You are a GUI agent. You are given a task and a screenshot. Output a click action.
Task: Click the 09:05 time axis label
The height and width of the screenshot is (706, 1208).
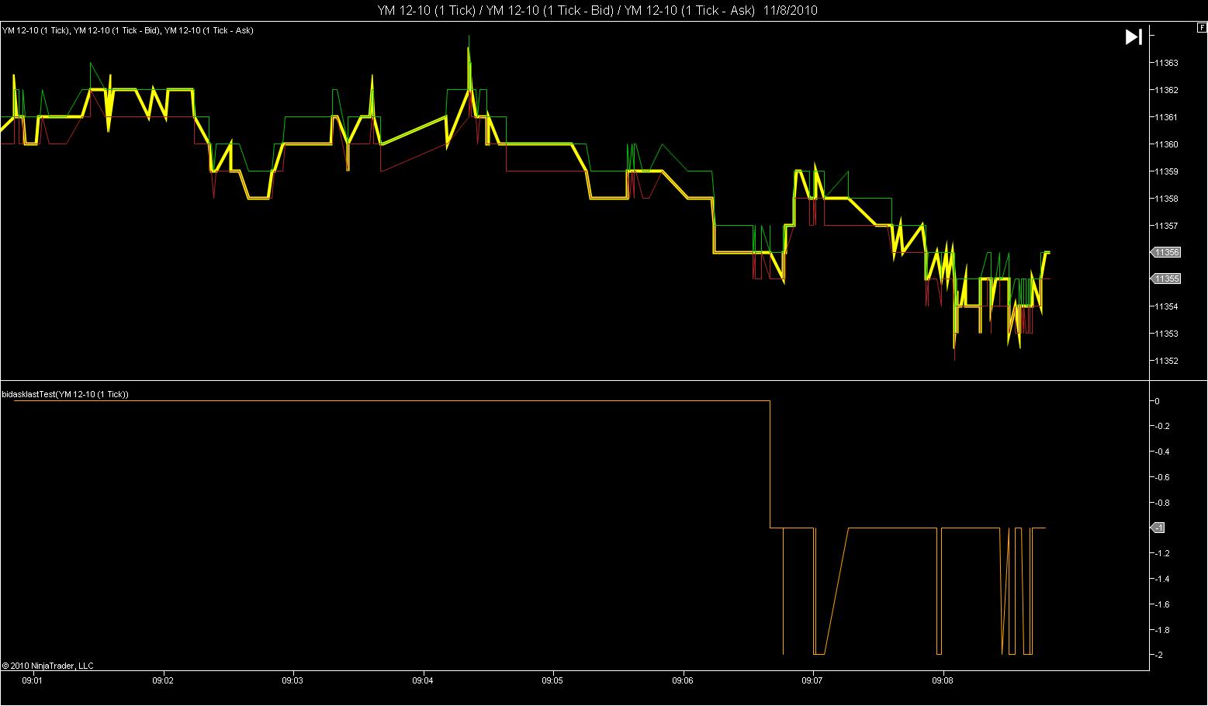coord(553,681)
